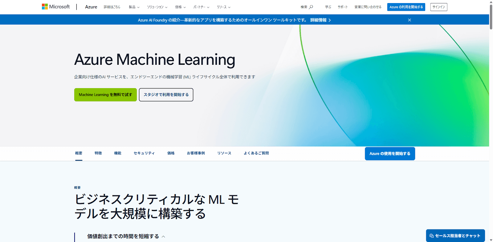Screen dimensions: 493x242
Task: Select the 価格 tab in section navigation
Action: pos(171,153)
